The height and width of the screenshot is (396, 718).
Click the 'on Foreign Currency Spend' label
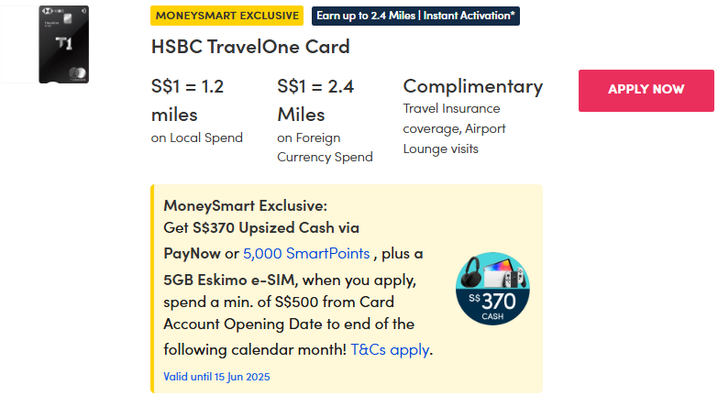point(325,147)
